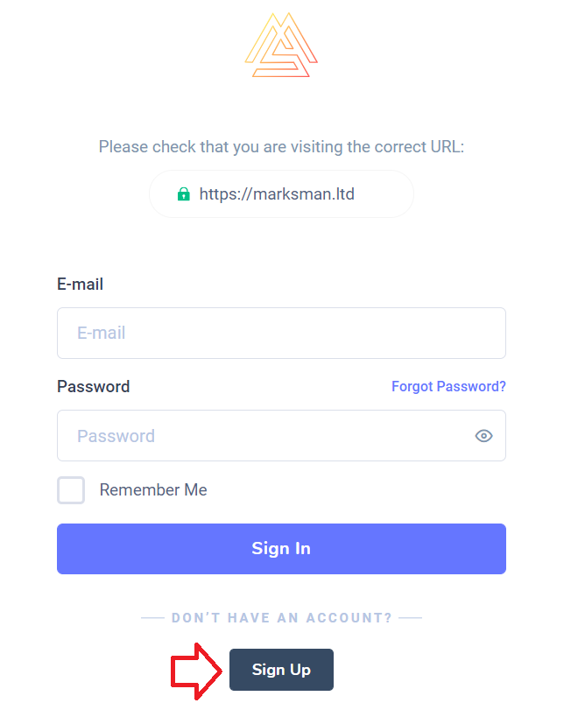The width and height of the screenshot is (578, 717).
Task: Click the blue Sign In button
Action: (x=281, y=549)
